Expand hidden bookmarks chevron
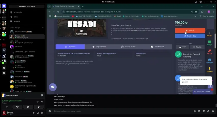217x117 pixels. [x=195, y=16]
